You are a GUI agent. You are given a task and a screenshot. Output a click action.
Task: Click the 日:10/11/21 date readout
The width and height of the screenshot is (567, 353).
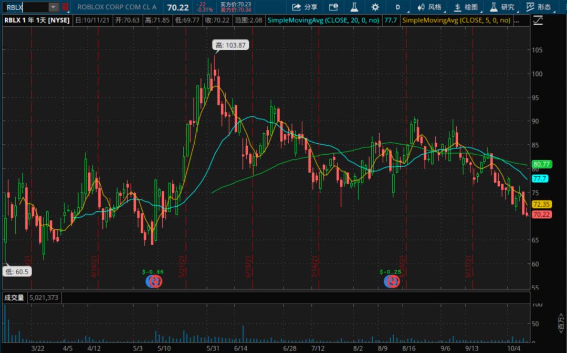click(92, 20)
